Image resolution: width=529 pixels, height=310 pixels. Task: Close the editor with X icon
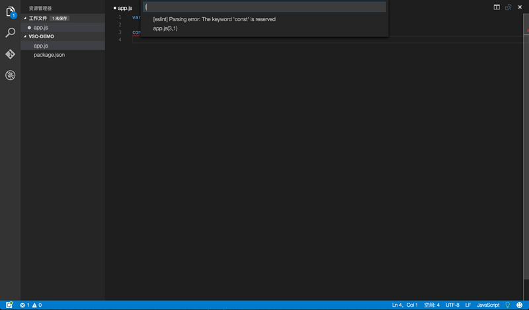coord(520,7)
